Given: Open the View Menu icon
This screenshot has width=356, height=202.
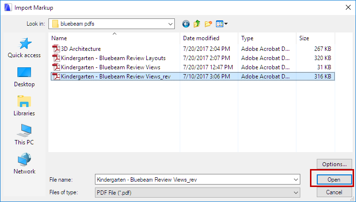Looking at the screenshot, I should [x=222, y=24].
